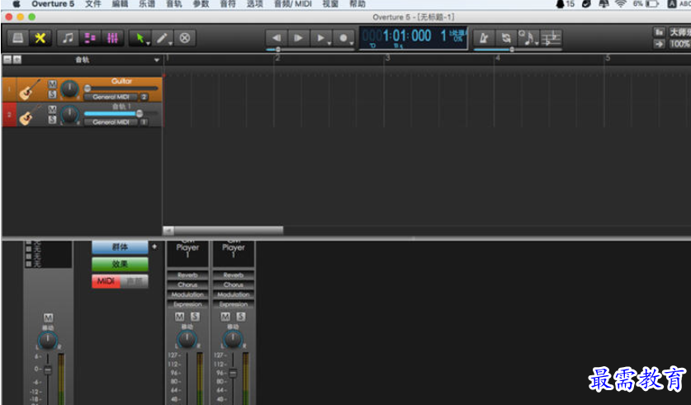Toggle the metronome icon
This screenshot has height=405, width=691.
[484, 38]
